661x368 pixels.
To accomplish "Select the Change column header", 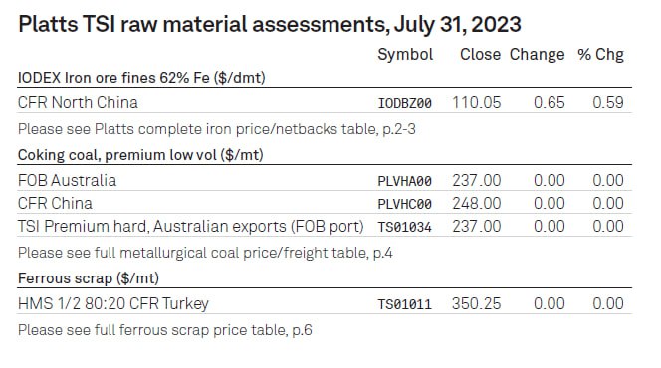I will pyautogui.click(x=538, y=55).
